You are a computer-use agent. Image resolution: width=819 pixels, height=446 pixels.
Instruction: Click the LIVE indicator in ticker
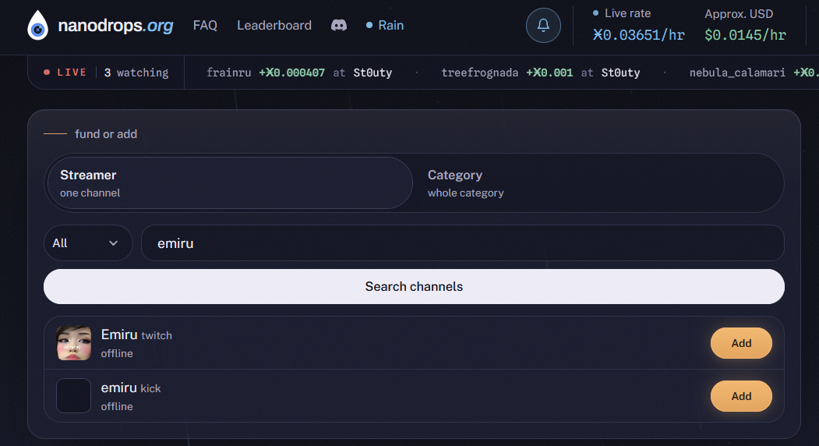pyautogui.click(x=65, y=73)
